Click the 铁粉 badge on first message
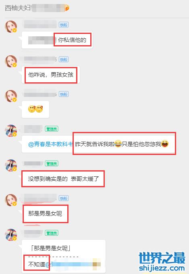Screen dimensions: 189x274 [x=64, y=25]
